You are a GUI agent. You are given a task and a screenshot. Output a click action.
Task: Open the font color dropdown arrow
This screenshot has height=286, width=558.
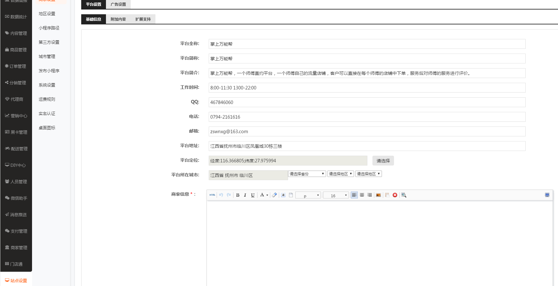267,195
